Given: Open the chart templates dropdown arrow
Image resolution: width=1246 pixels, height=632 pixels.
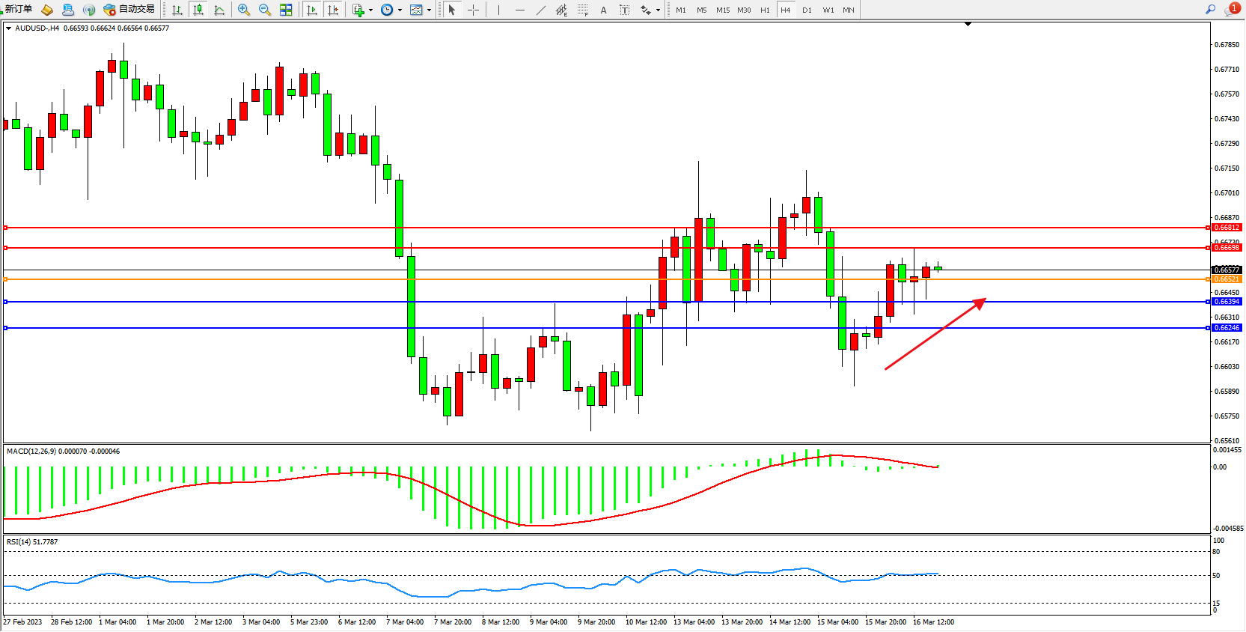Looking at the screenshot, I should [x=429, y=10].
